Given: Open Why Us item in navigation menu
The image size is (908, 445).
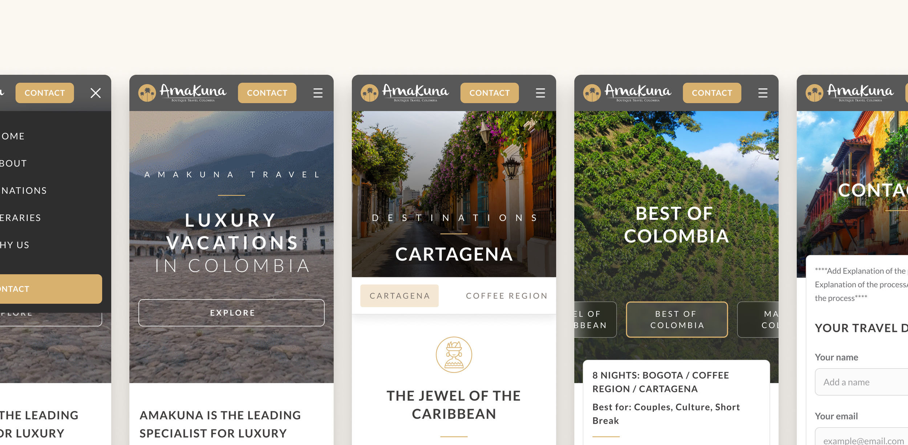Looking at the screenshot, I should click(15, 245).
